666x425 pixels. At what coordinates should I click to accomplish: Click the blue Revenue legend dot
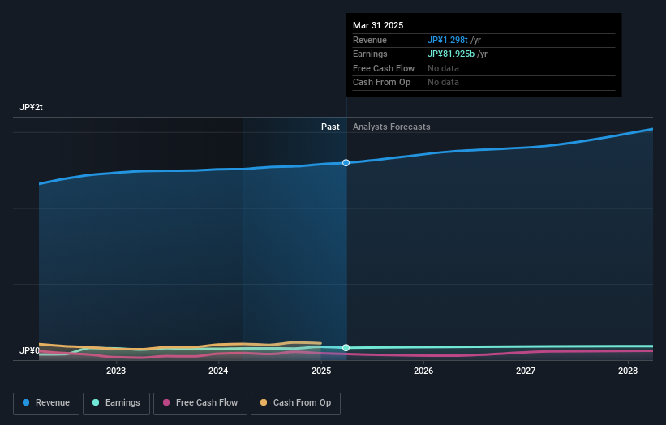[26, 402]
